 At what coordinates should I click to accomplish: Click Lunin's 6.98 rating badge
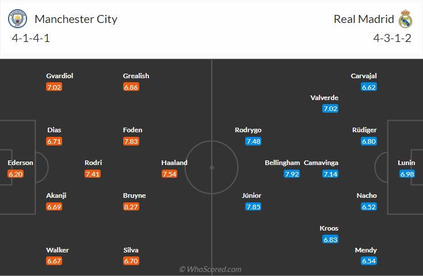pyautogui.click(x=407, y=174)
